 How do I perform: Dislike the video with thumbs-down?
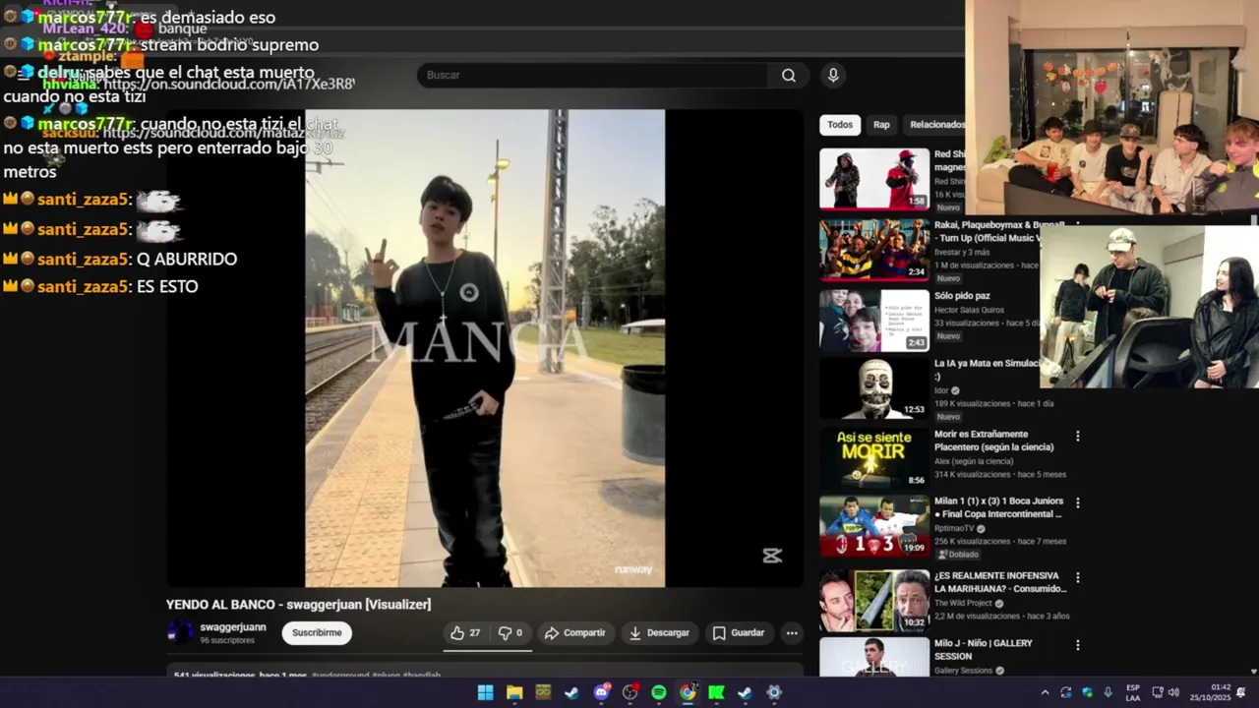[x=510, y=633]
